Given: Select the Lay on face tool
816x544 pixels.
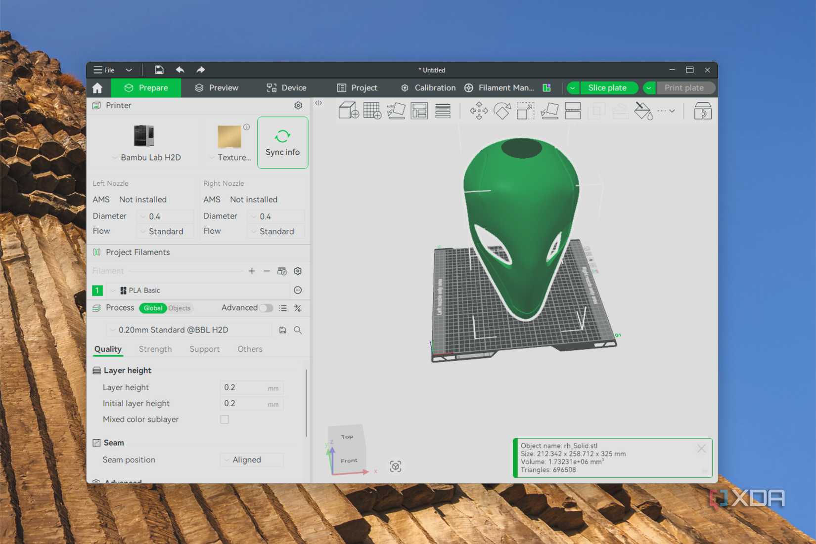Looking at the screenshot, I should (x=549, y=111).
